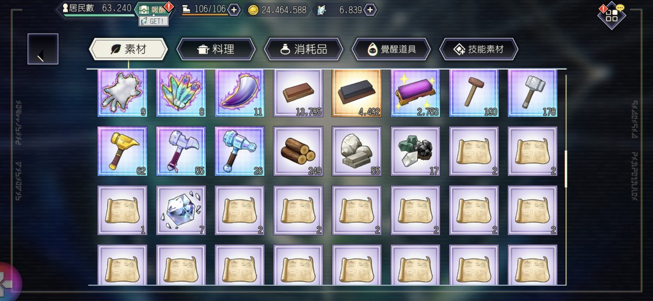The width and height of the screenshot is (653, 301).
Task: Click the inventory list scrollbar handle
Action: [x=566, y=169]
